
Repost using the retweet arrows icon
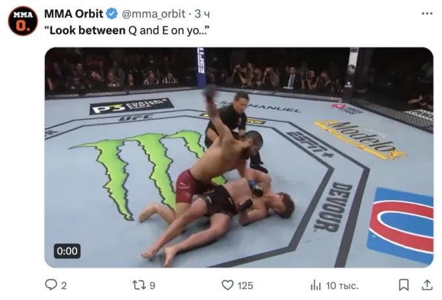tap(139, 285)
